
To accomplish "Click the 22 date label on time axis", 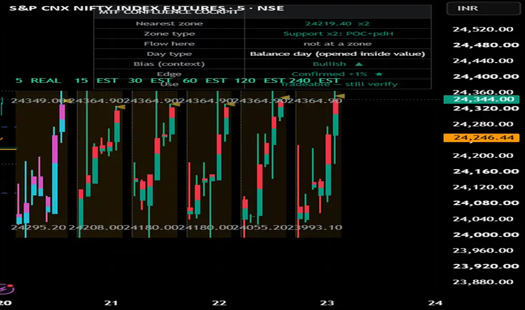I will [219, 303].
